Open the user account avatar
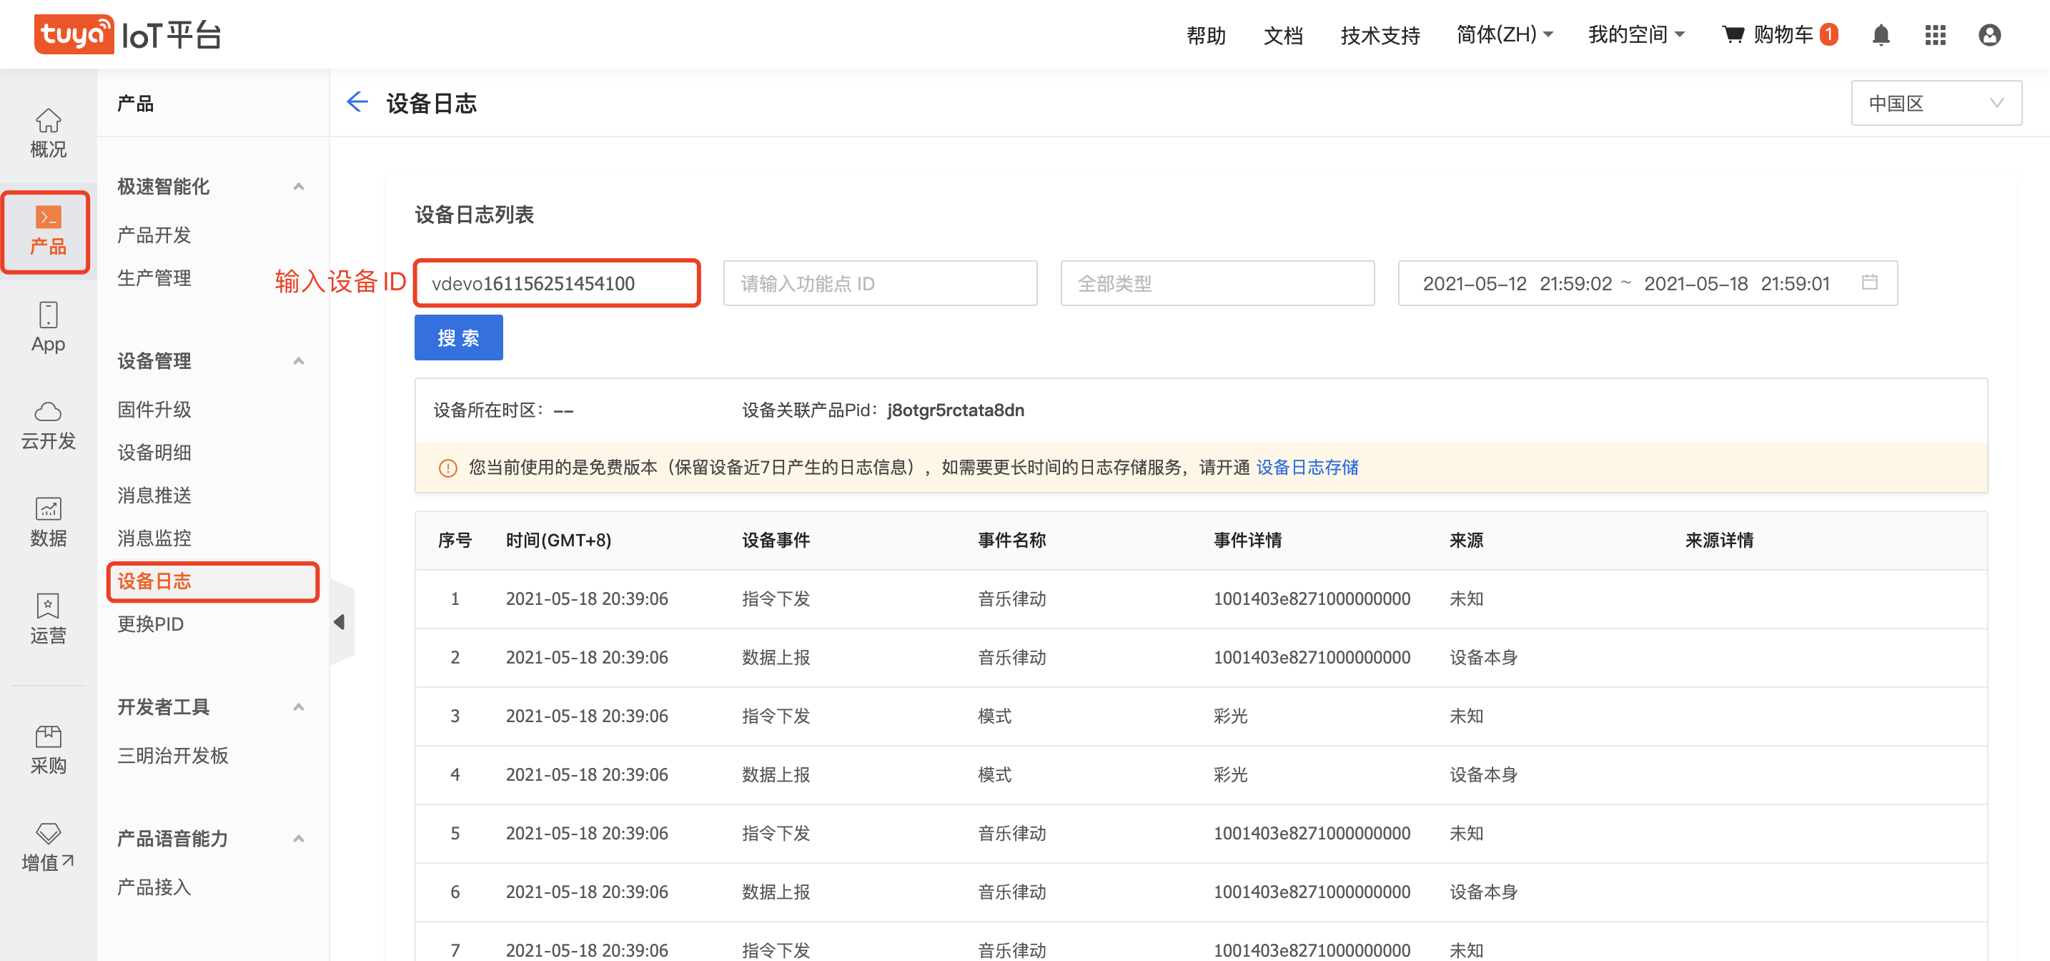The image size is (2050, 961). (1989, 34)
